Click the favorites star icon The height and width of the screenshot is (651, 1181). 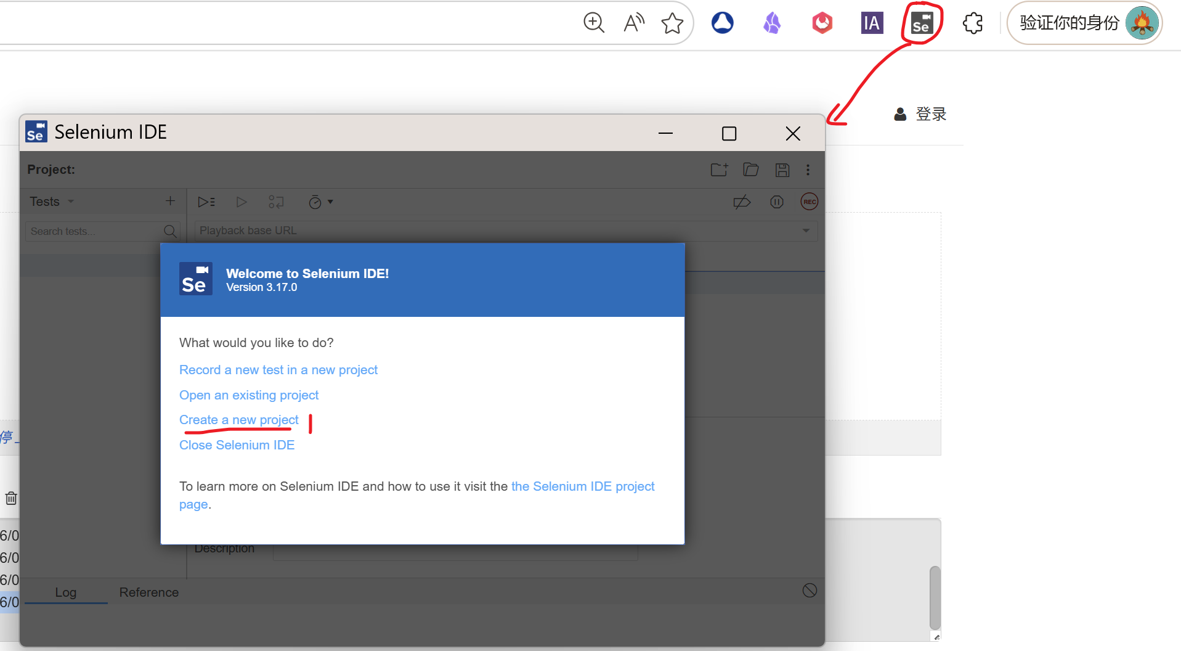pyautogui.click(x=672, y=23)
